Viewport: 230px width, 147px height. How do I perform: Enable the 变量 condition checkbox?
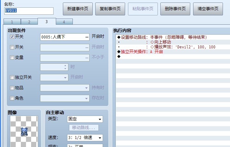pyautogui.click(x=12, y=57)
